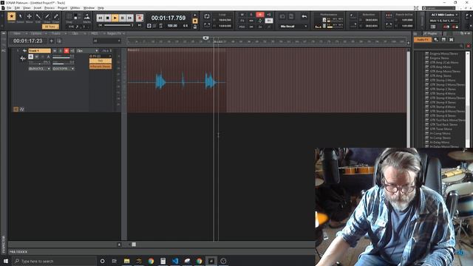Rewind the transport to start
Viewport: 473px width, 266px height.
tap(101, 18)
